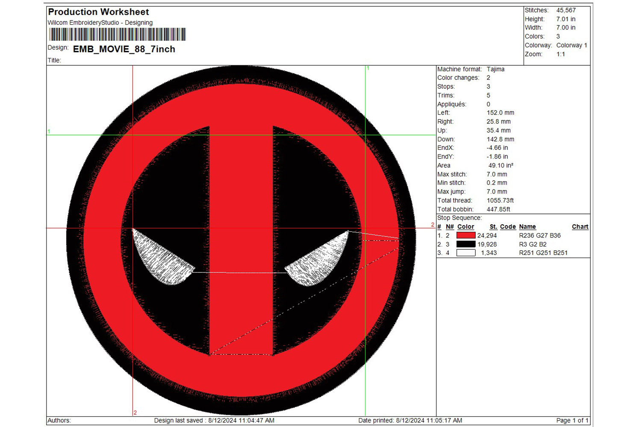Click stitch count '1,343' in row 3
This screenshot has height=427, width=642.
pyautogui.click(x=489, y=253)
